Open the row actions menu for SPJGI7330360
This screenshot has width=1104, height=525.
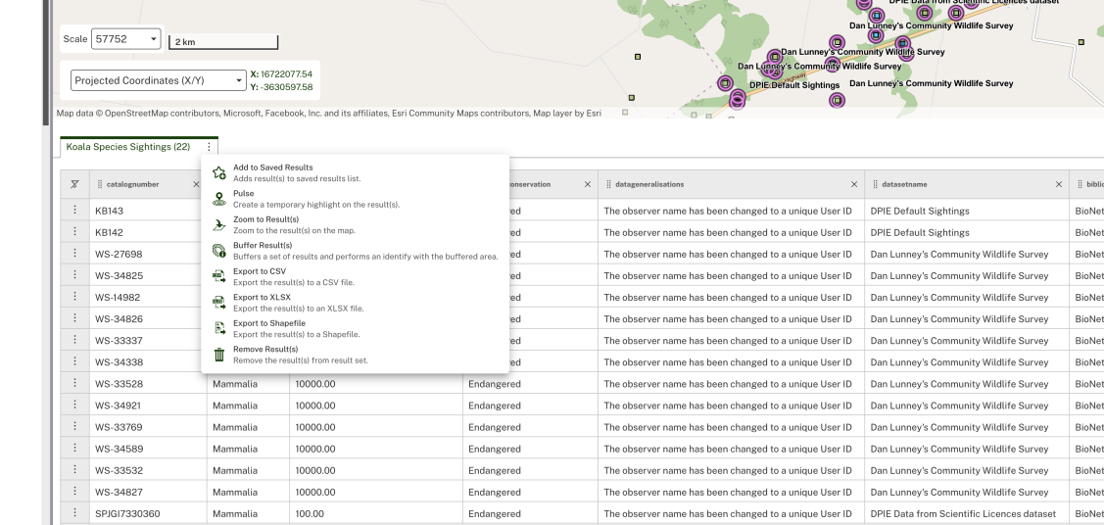(74, 513)
